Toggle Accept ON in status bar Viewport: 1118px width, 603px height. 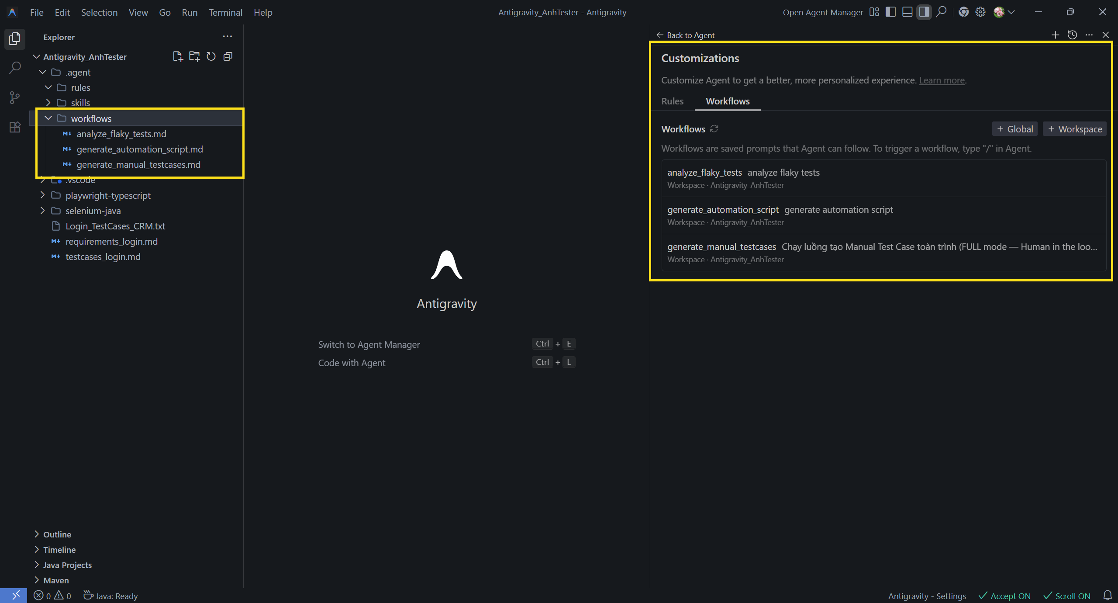pyautogui.click(x=1004, y=596)
